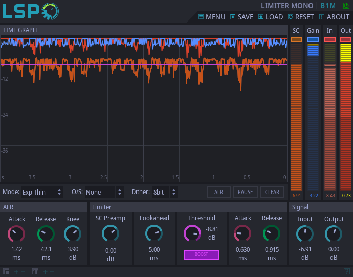Click the SC meter bar
Screen dimensions: 353x277
296,117
